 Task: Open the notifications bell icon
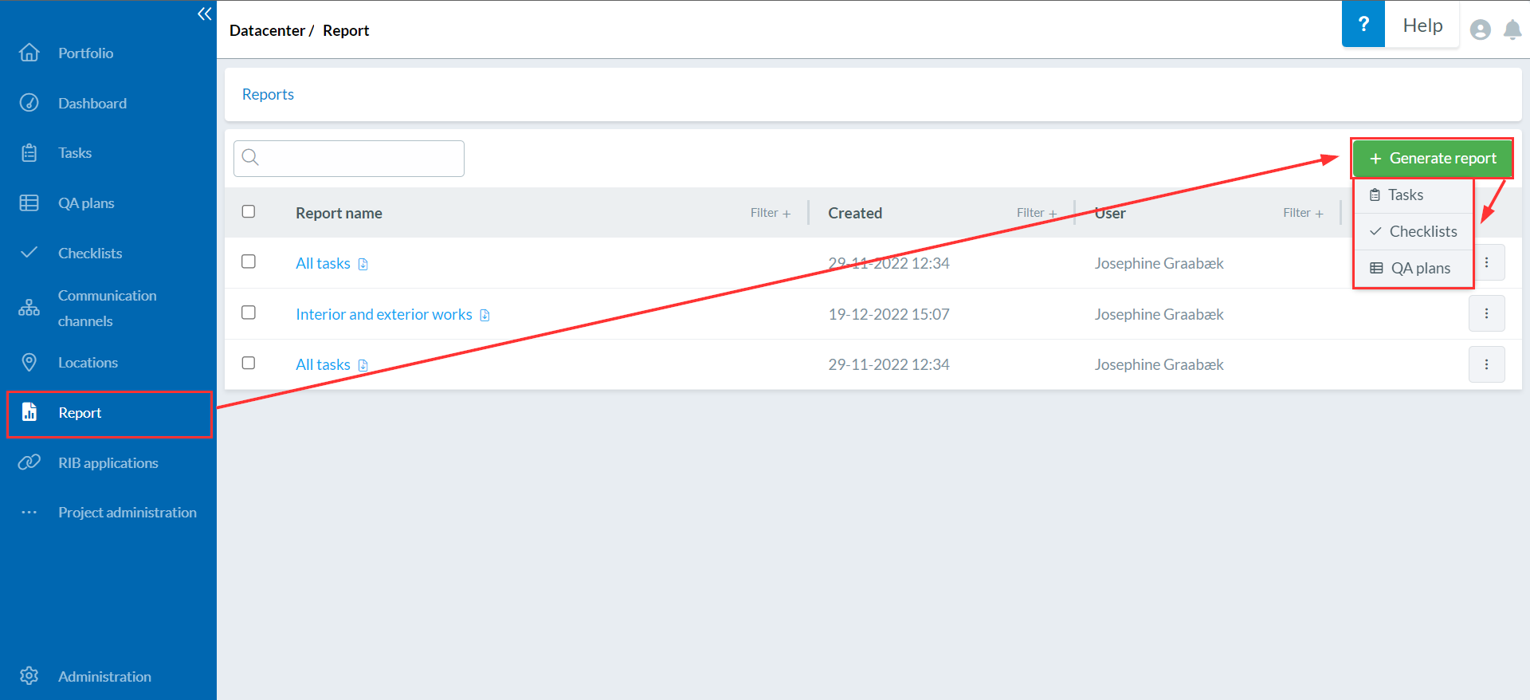(x=1512, y=30)
